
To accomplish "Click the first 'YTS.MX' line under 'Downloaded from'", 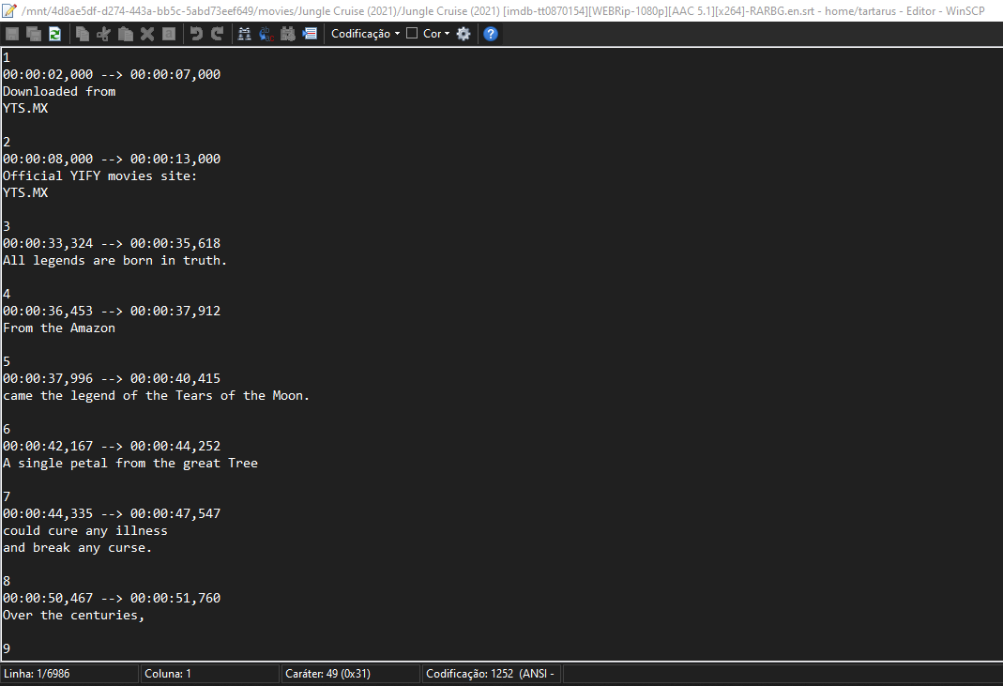I will [x=25, y=108].
